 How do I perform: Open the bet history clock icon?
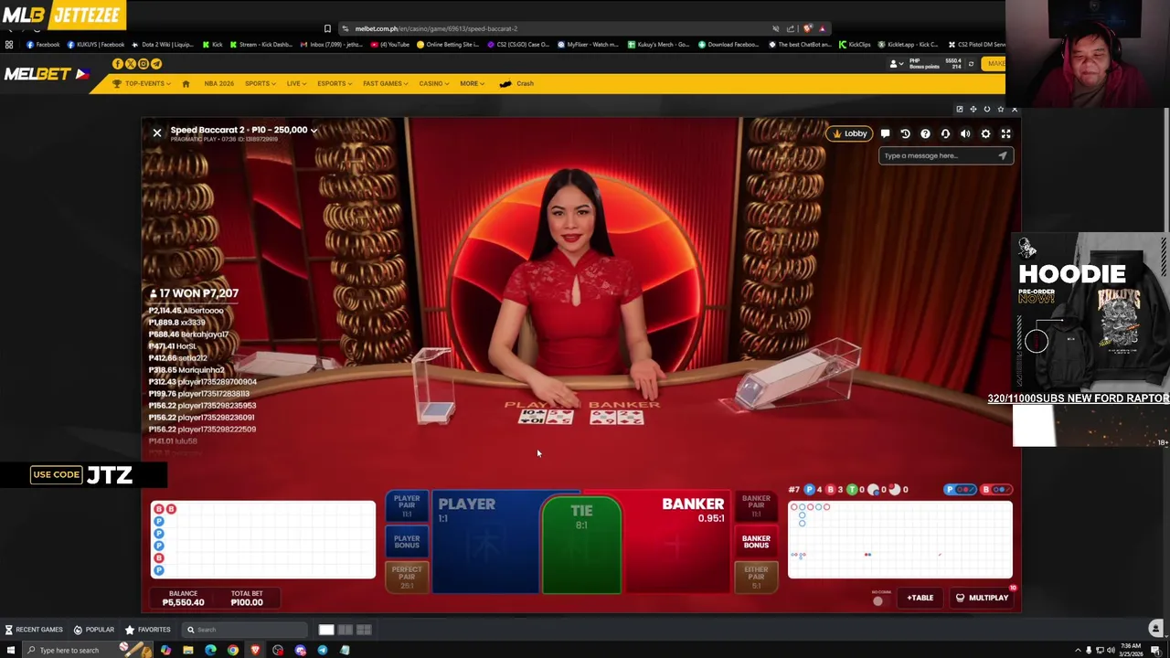[x=905, y=133]
